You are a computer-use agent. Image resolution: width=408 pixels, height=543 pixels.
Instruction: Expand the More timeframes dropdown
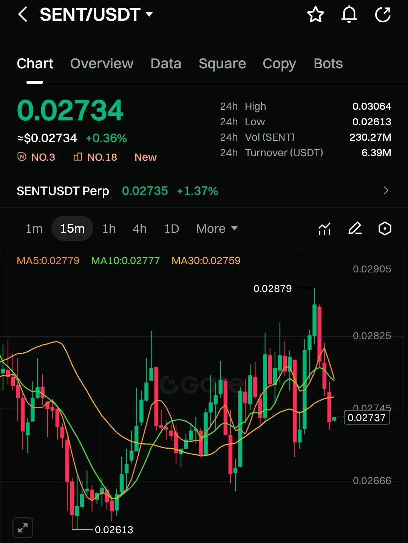217,228
